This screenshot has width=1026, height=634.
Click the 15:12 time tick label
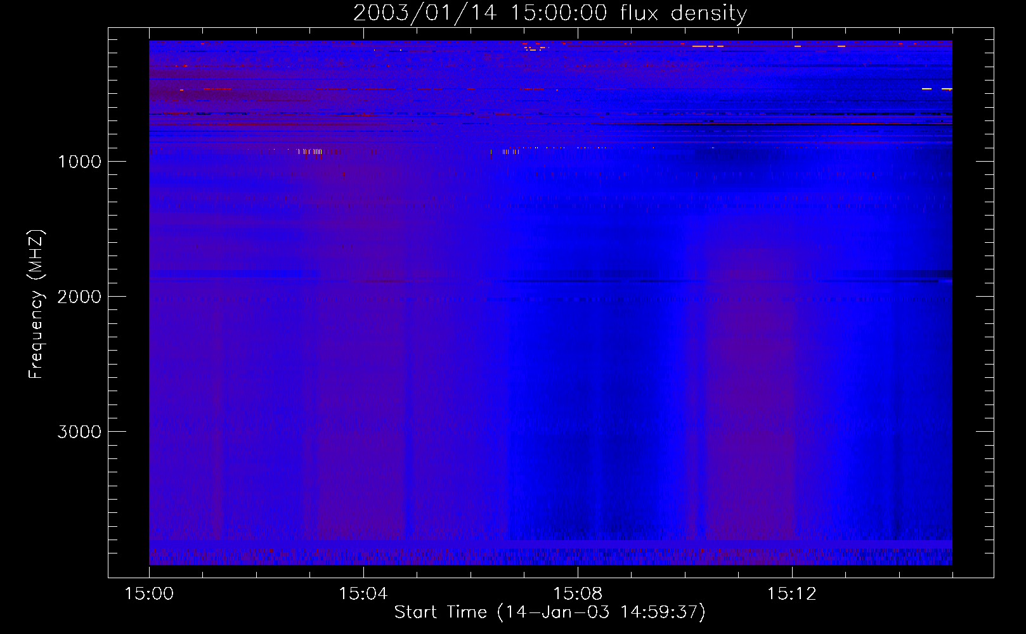791,594
